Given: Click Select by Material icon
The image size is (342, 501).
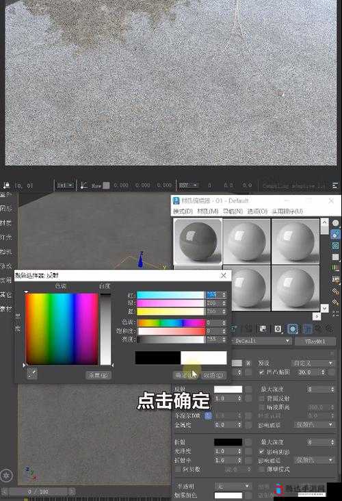Looking at the screenshot, I should pyautogui.click(x=335, y=303).
